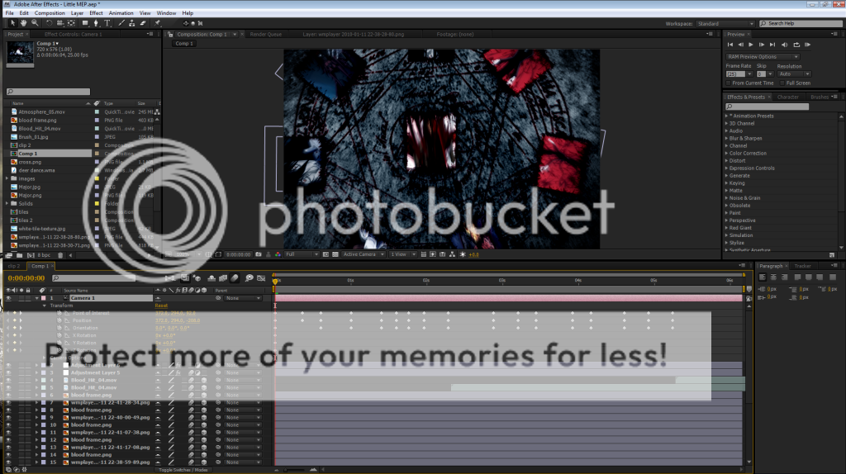
Task: Select the Brush tool
Action: coord(121,23)
